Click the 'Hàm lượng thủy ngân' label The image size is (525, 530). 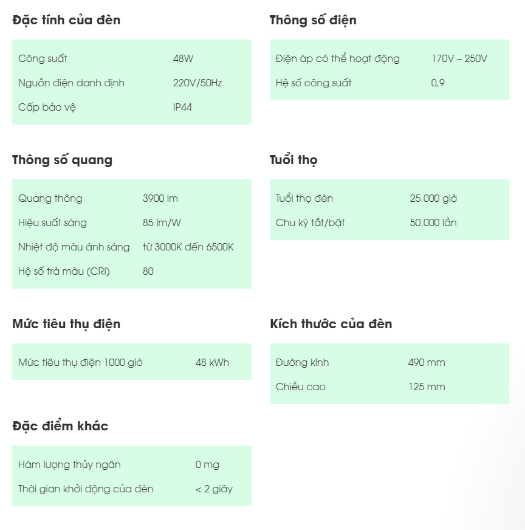tap(69, 464)
